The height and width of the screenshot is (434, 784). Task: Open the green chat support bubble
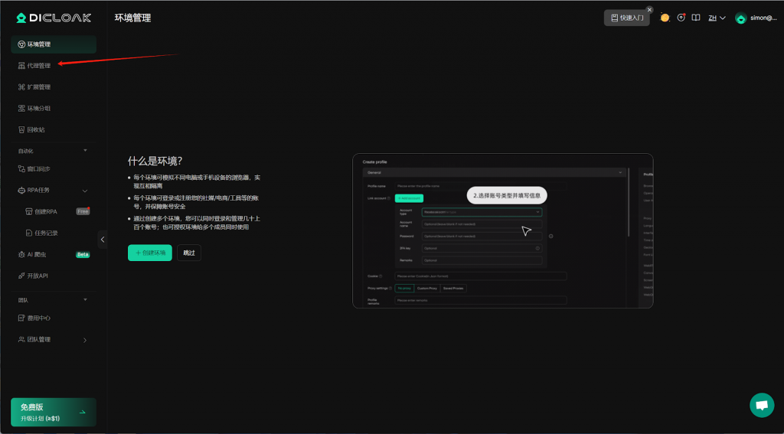click(x=761, y=405)
